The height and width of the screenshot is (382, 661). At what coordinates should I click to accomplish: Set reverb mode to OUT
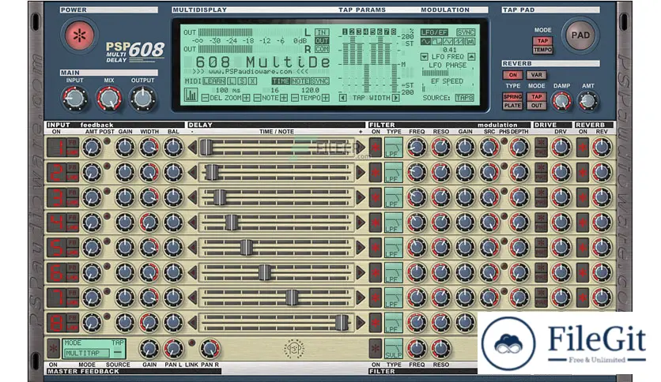coord(536,106)
